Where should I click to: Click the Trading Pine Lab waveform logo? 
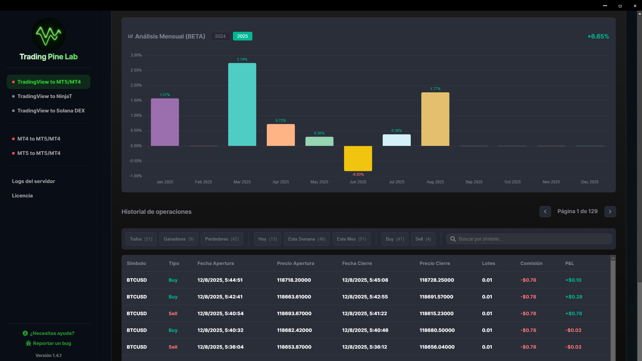coord(49,34)
